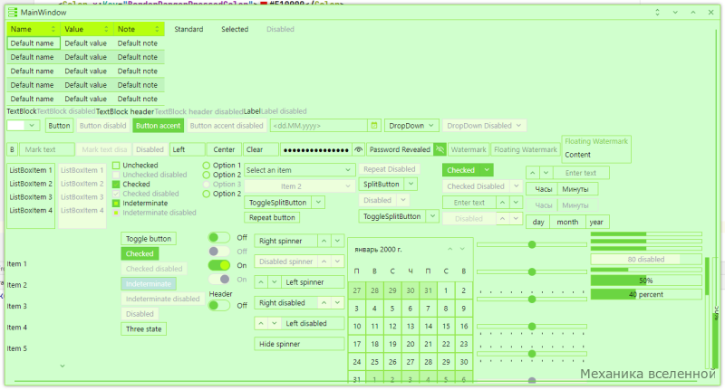Click the double-arrow title bar icon
Viewport: 725px width, 390px height.
click(658, 13)
